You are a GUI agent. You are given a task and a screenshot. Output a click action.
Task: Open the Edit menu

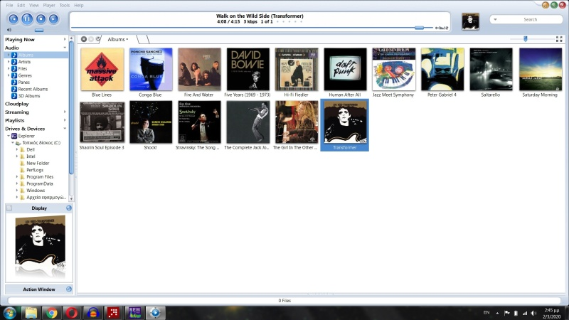pyautogui.click(x=21, y=5)
